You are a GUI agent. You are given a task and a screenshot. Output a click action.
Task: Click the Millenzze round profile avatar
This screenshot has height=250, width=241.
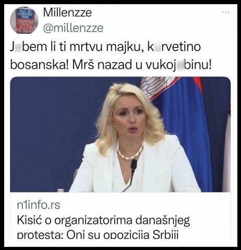coord(24,20)
